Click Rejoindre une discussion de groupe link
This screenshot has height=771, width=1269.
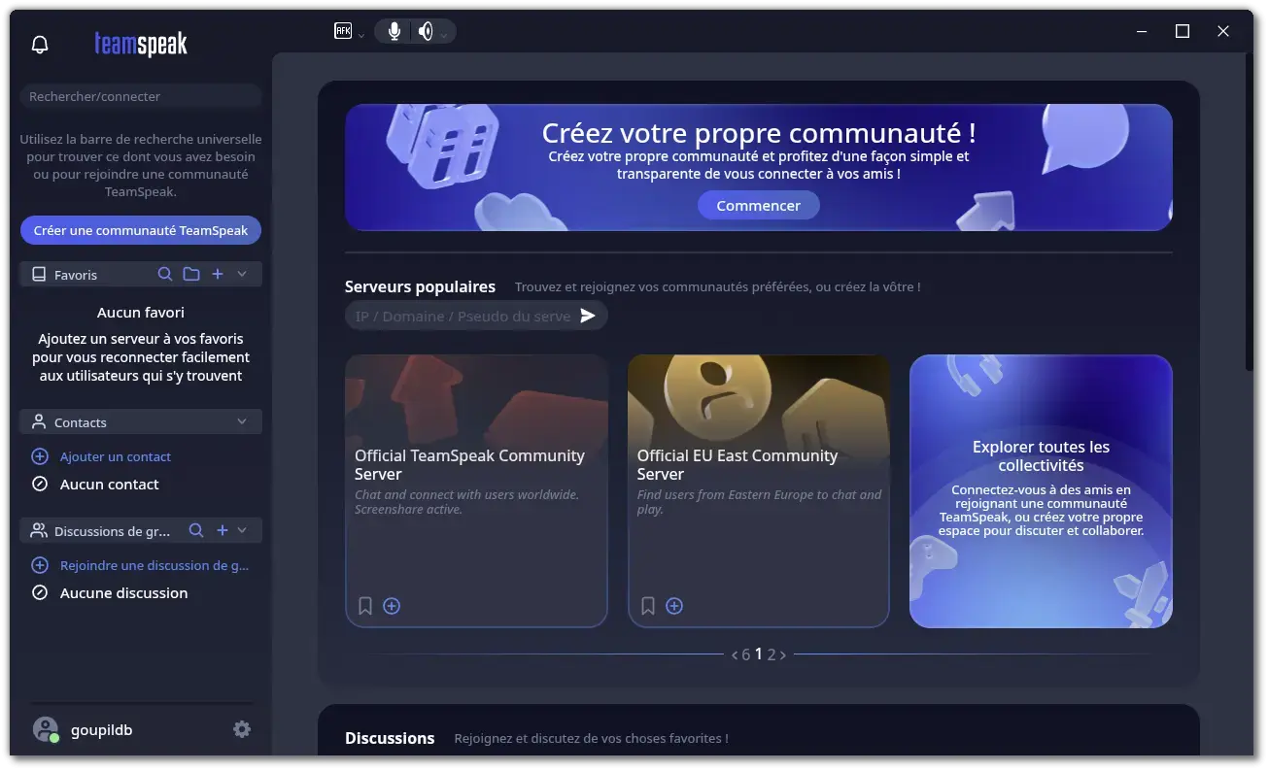coord(154,565)
